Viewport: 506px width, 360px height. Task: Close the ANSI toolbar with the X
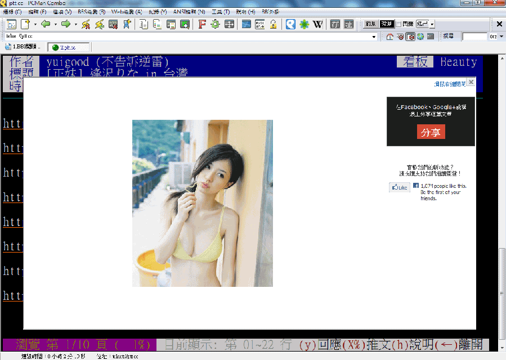pyautogui.click(x=499, y=24)
